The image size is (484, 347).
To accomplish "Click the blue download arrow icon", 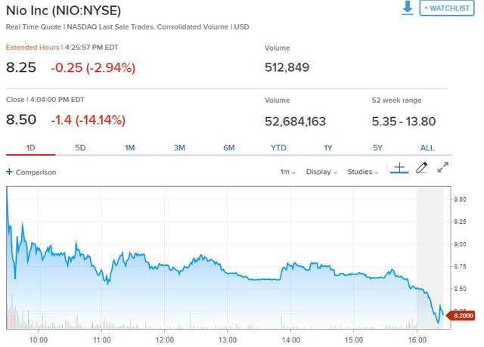I will 408,8.
